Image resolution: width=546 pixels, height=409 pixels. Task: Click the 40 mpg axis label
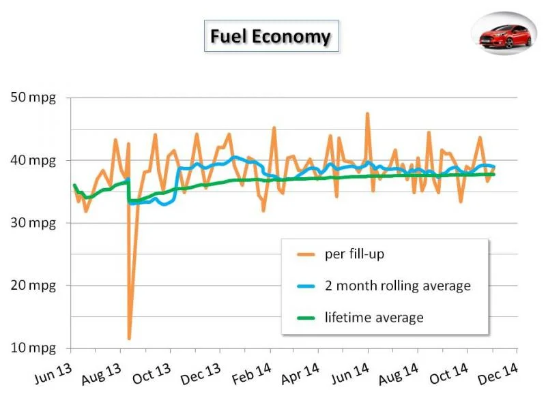click(33, 161)
